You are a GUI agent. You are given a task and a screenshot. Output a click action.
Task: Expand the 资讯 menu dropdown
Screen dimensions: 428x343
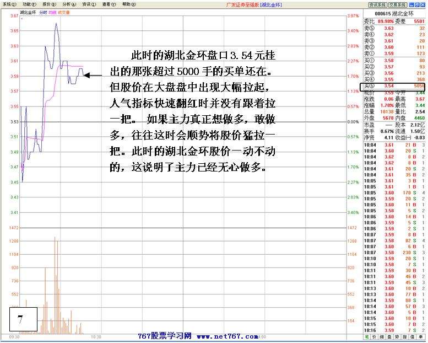[86, 4]
